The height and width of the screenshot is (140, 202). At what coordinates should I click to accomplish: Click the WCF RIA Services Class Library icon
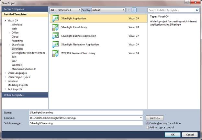point(55,53)
